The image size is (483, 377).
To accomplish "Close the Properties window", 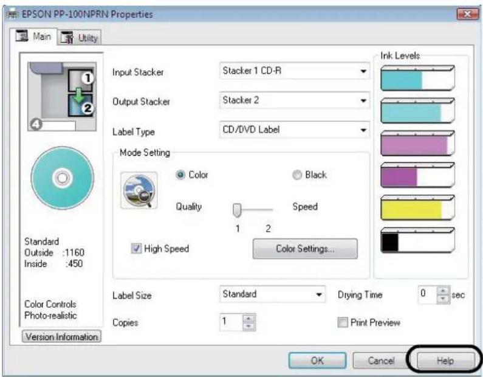I will click(x=467, y=14).
